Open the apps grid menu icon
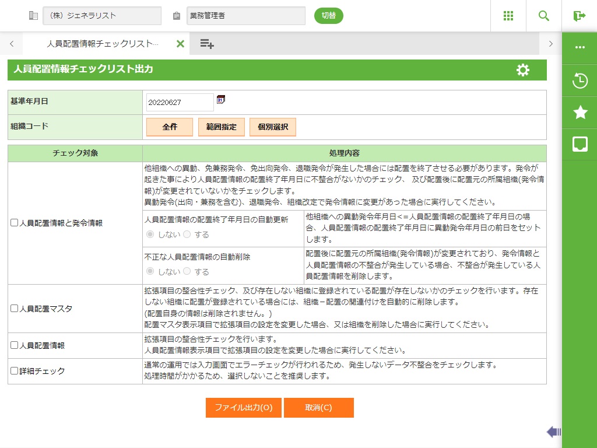Screen dimensions: 597x448 [508, 16]
